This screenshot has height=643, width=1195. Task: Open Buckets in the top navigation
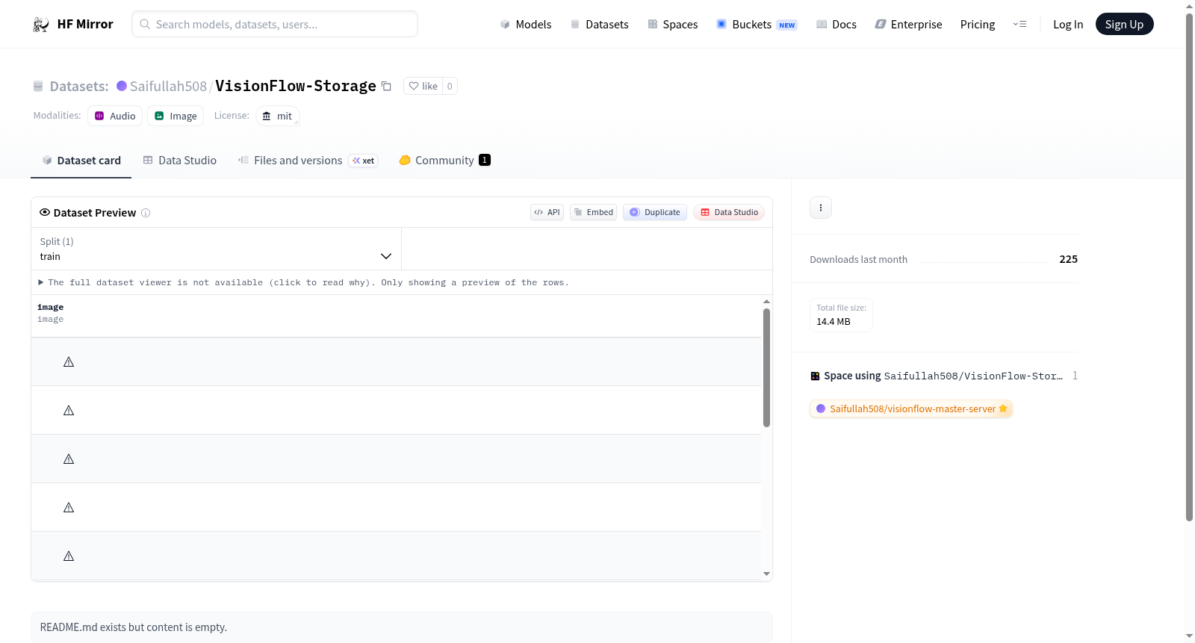(x=757, y=24)
